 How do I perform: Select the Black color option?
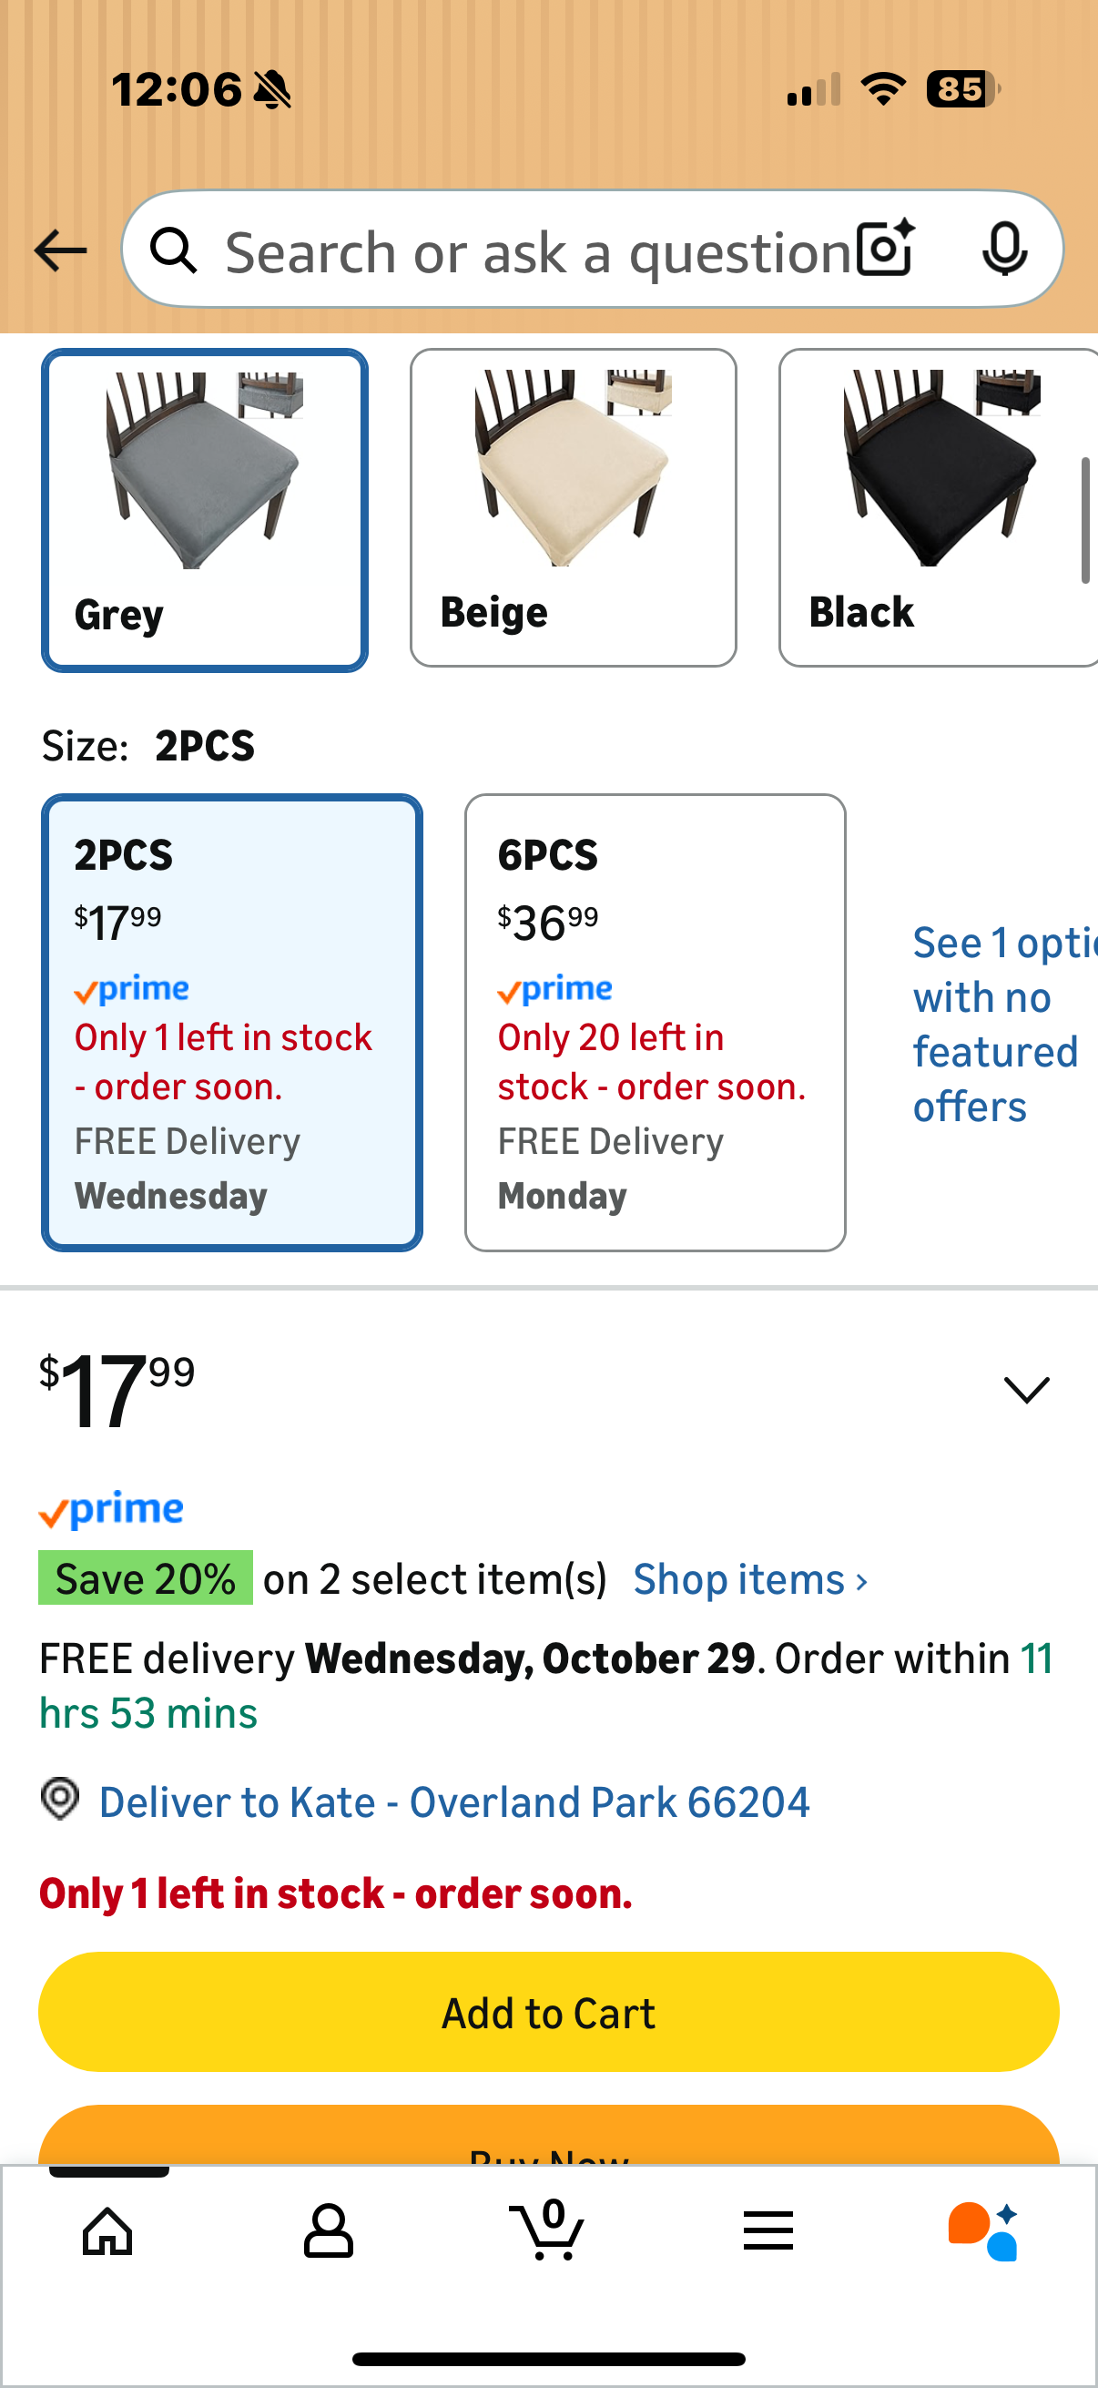[x=938, y=508]
